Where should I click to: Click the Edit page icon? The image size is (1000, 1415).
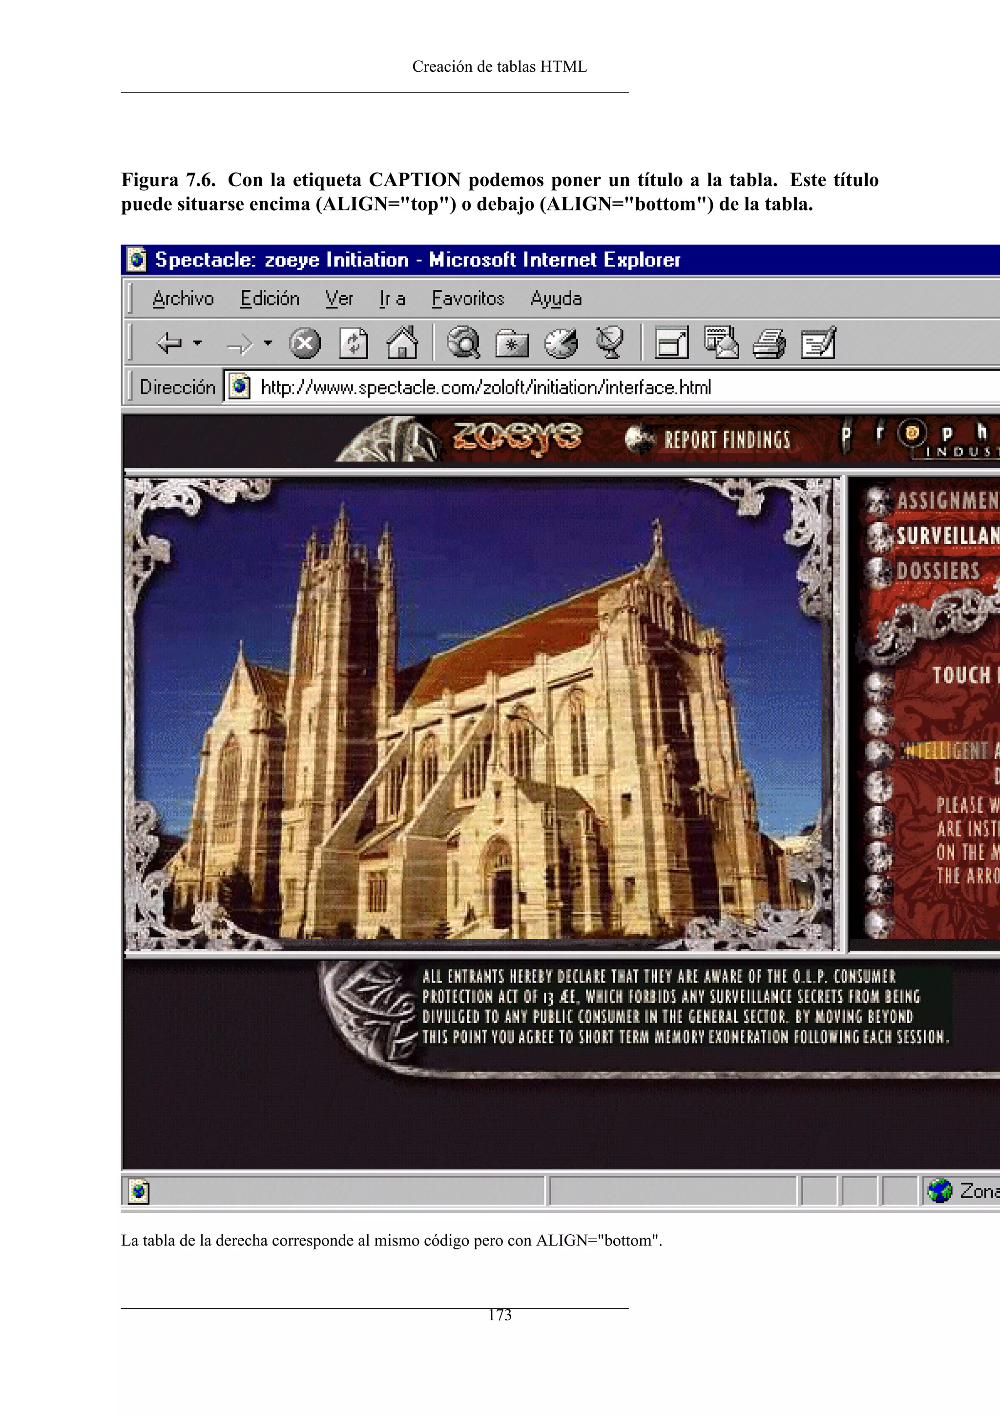818,343
